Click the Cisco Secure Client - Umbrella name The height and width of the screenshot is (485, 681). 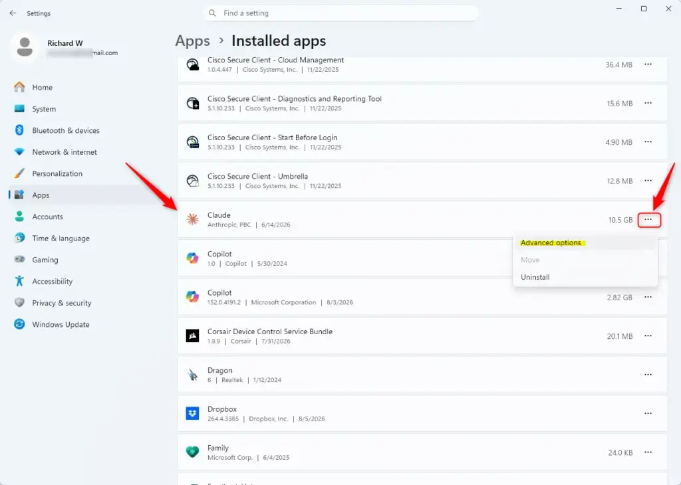(x=257, y=176)
